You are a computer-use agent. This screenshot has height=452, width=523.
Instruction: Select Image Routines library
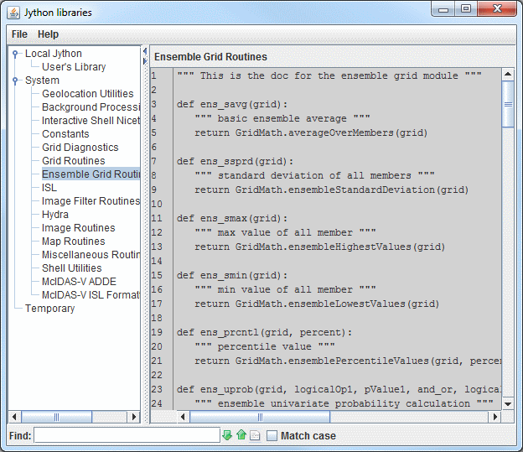point(79,227)
